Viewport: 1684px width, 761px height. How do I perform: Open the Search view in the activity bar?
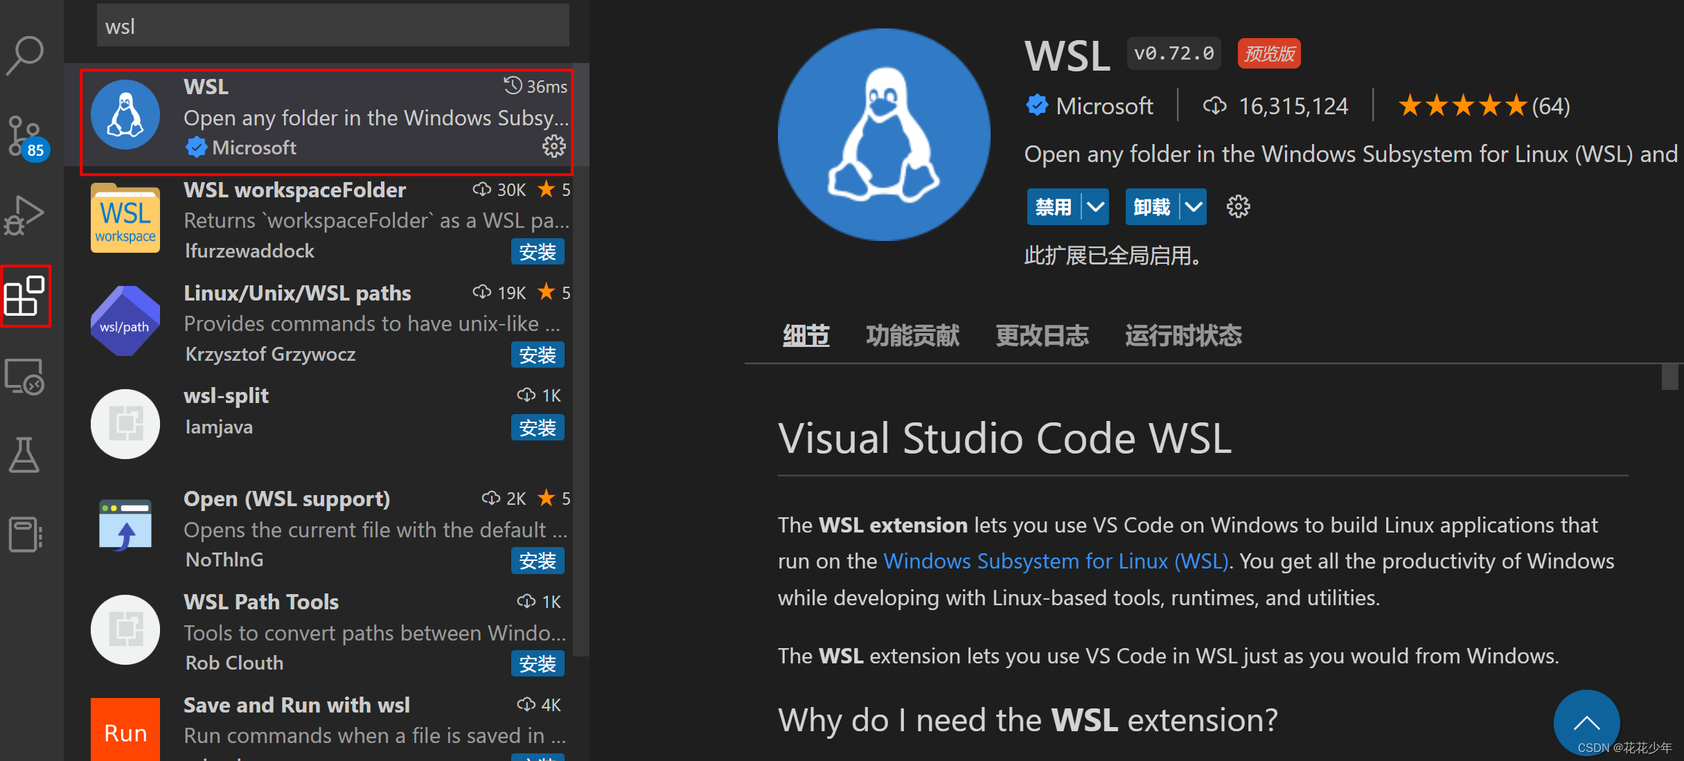[x=25, y=54]
